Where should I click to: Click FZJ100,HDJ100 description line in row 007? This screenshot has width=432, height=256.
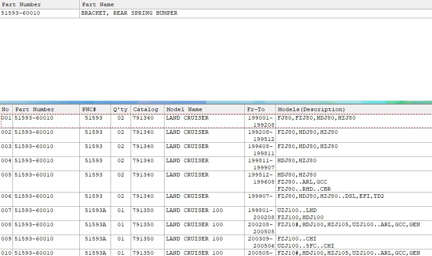(300, 217)
